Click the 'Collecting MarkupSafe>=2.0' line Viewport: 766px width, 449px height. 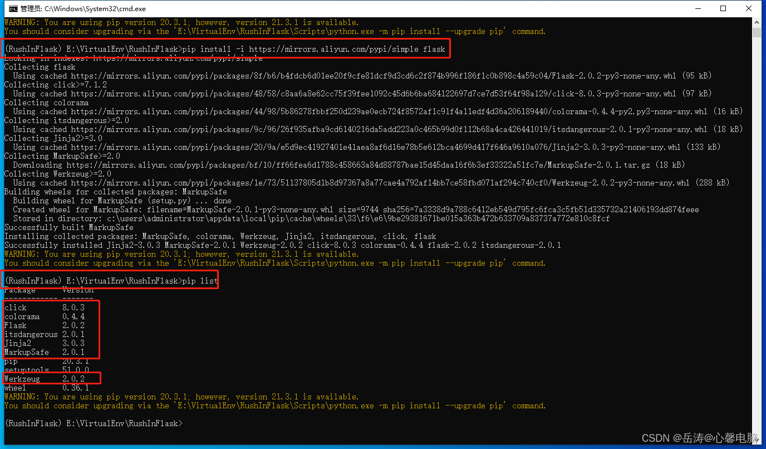coord(62,156)
